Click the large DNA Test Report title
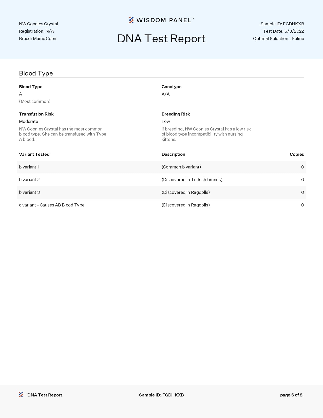This screenshot has width=323, height=418. [x=161, y=39]
